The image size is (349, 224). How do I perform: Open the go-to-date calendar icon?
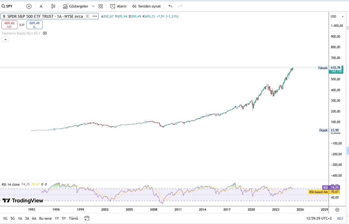(87, 218)
